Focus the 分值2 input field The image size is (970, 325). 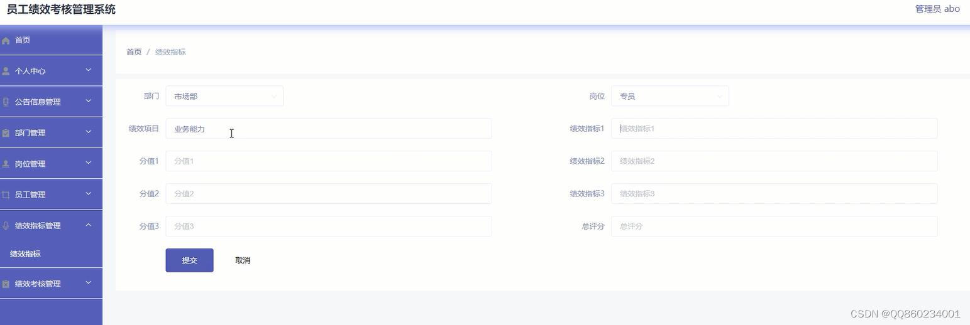click(329, 194)
